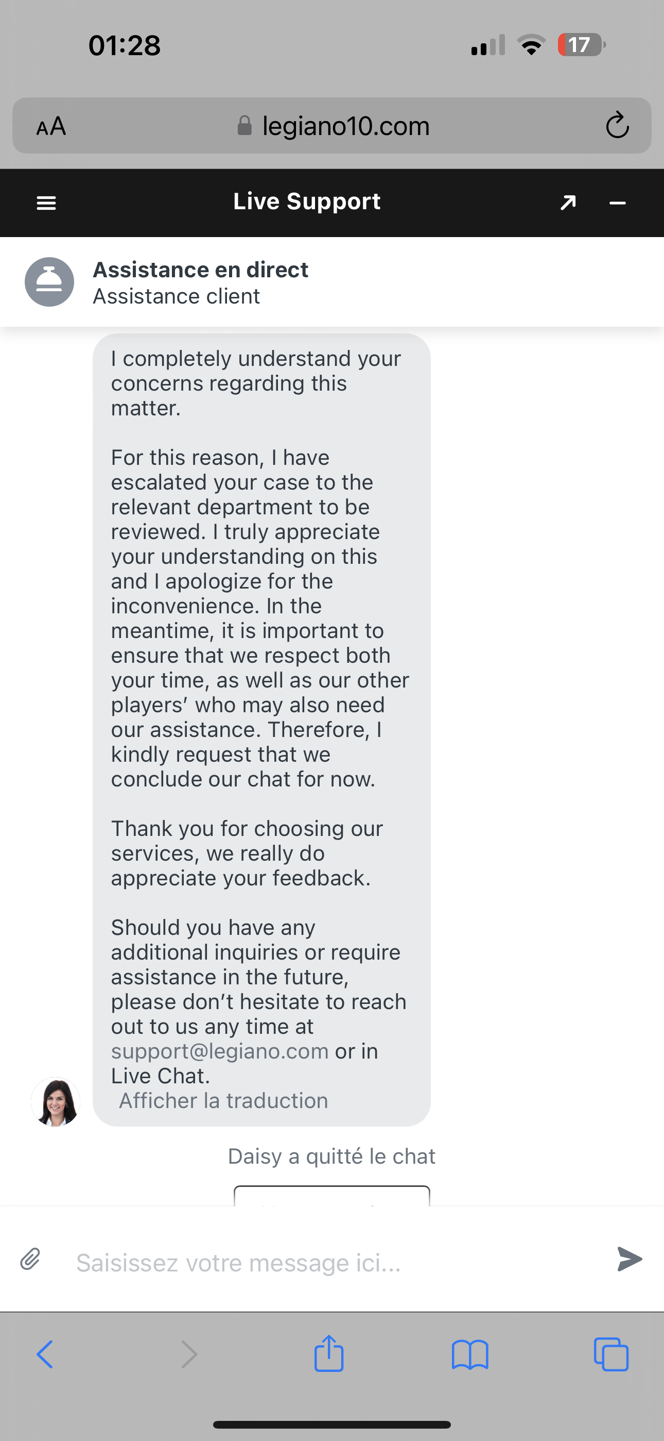Open Safari bookmarks

click(x=469, y=1354)
